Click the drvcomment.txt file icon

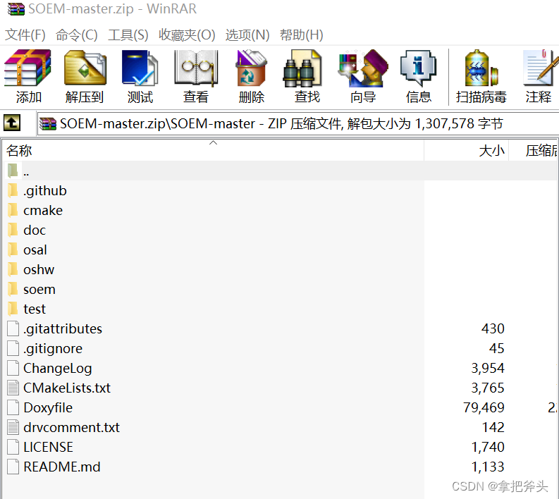[13, 427]
